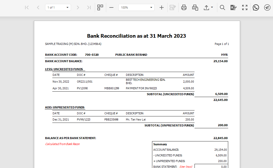This screenshot has width=273, height=168.
Task: Select doc number OR2211/001
Action: pyautogui.click(x=85, y=82)
